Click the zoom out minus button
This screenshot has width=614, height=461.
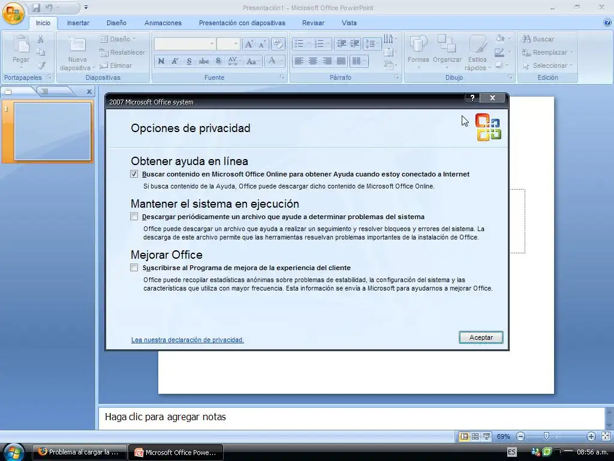[x=520, y=436]
